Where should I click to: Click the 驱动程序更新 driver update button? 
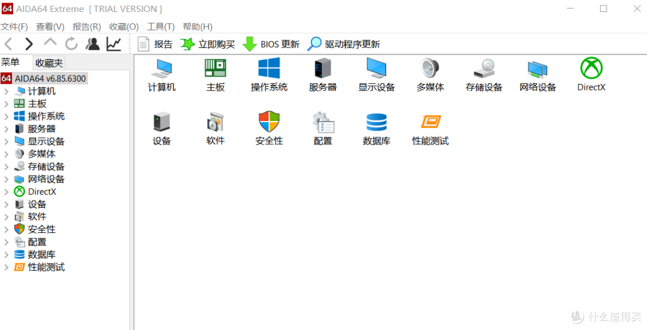point(344,44)
